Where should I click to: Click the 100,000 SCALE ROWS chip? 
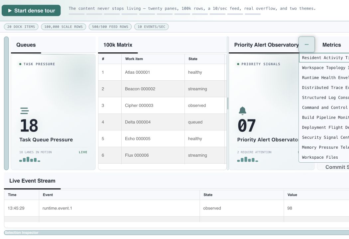tap(63, 27)
